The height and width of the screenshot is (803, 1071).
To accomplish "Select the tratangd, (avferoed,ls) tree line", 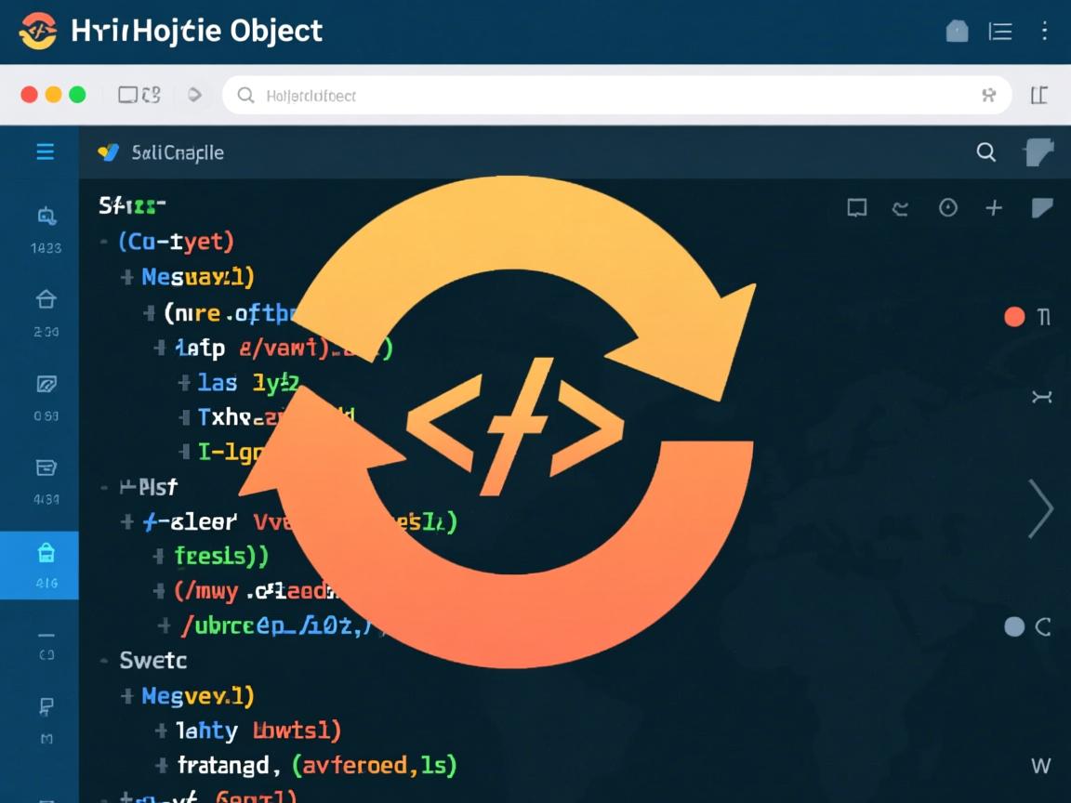I will pyautogui.click(x=316, y=766).
